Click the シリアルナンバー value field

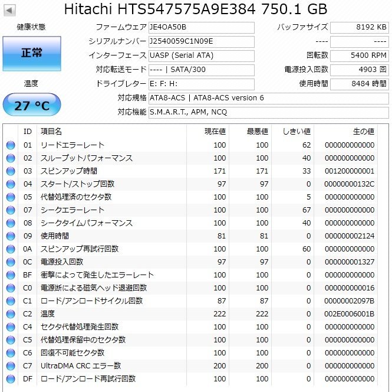[200, 42]
